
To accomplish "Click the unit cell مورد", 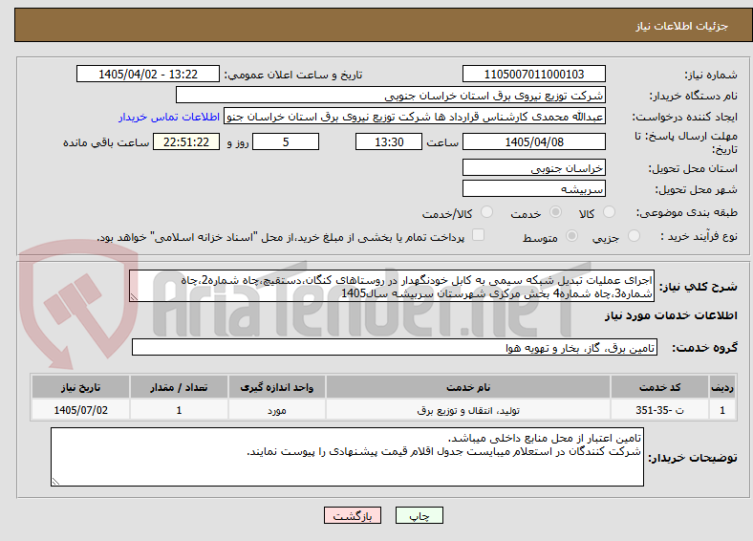I will click(x=277, y=410).
